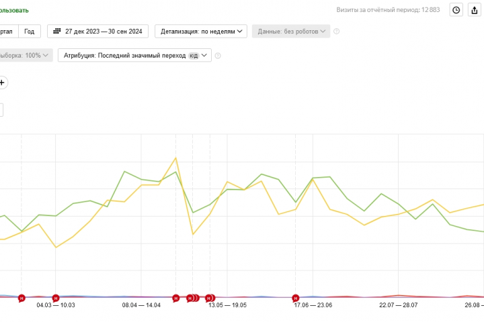This screenshot has width=484, height=322.
Task: Click the export share icon
Action: pyautogui.click(x=475, y=10)
